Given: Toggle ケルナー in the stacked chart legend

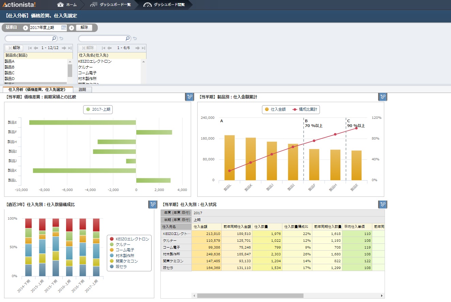Looking at the screenshot, I should tap(120, 244).
